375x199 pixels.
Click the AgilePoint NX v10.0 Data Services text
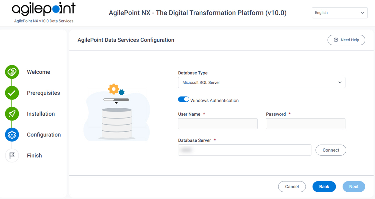point(44,21)
